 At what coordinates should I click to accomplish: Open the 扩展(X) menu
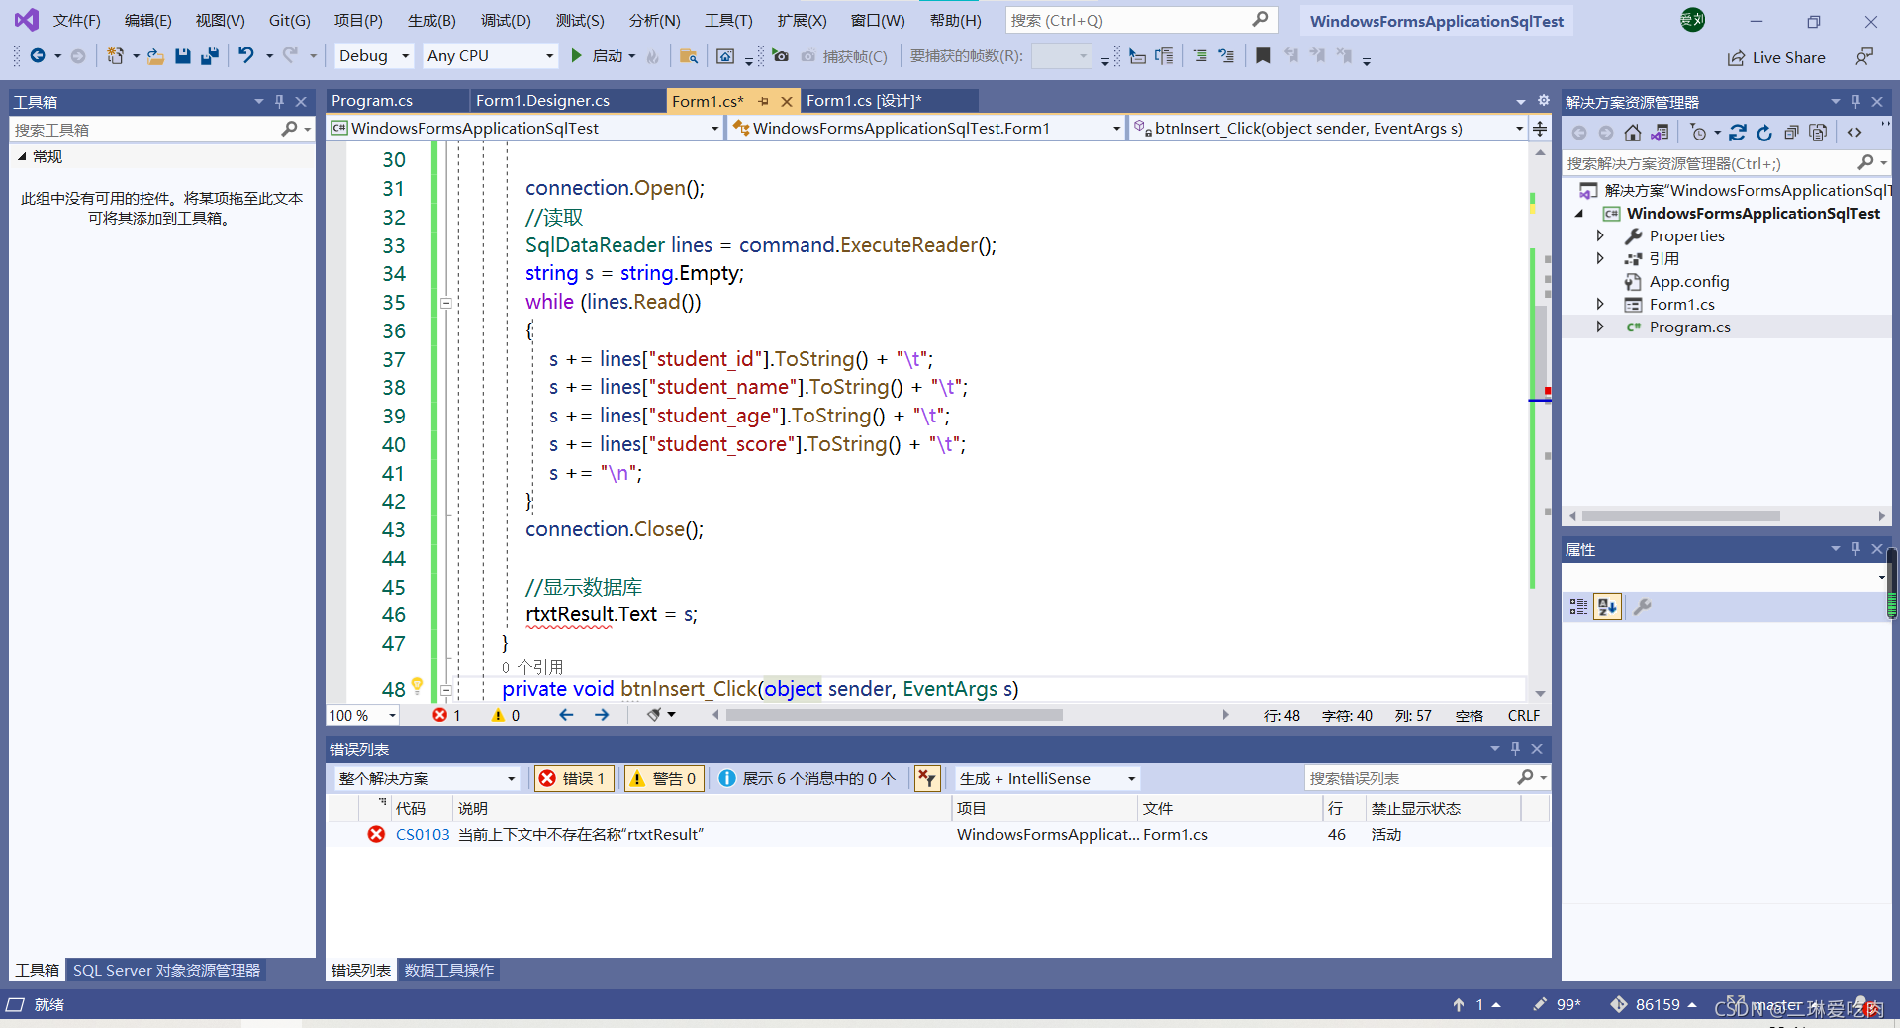[x=802, y=20]
